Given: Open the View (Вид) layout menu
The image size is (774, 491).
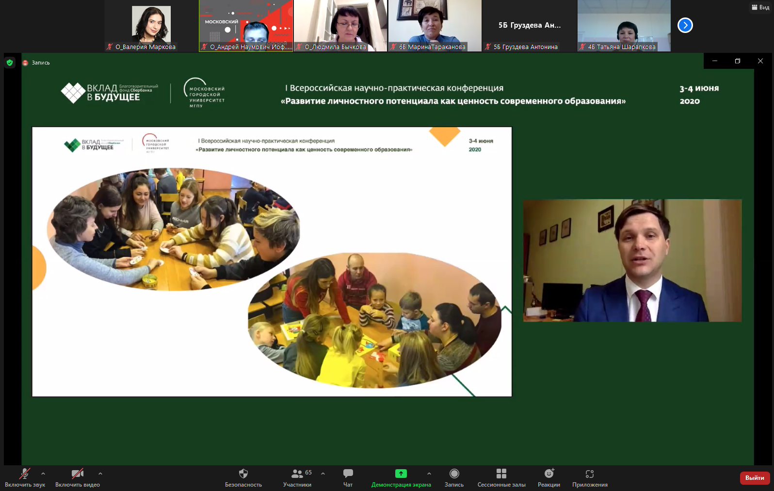Looking at the screenshot, I should (760, 7).
